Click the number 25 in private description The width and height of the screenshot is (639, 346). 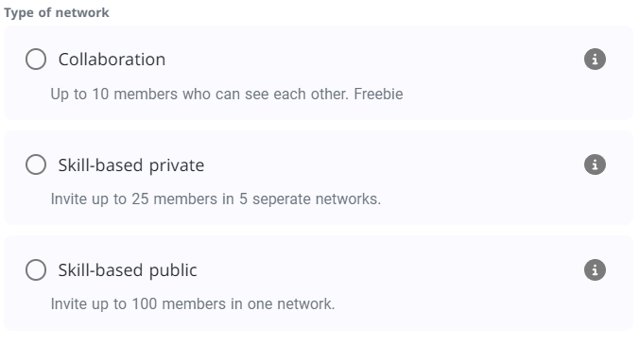click(x=140, y=199)
